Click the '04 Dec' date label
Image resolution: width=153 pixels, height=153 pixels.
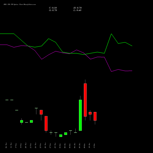(75, 145)
